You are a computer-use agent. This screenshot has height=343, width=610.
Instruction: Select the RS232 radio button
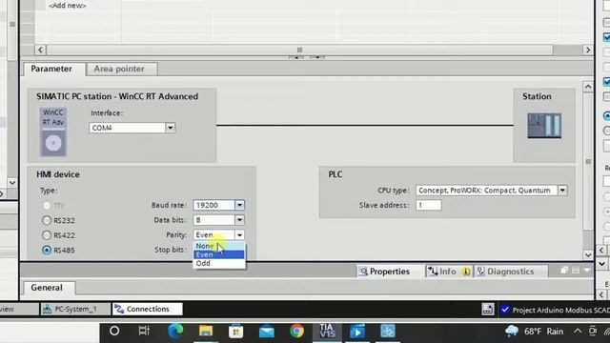point(47,220)
